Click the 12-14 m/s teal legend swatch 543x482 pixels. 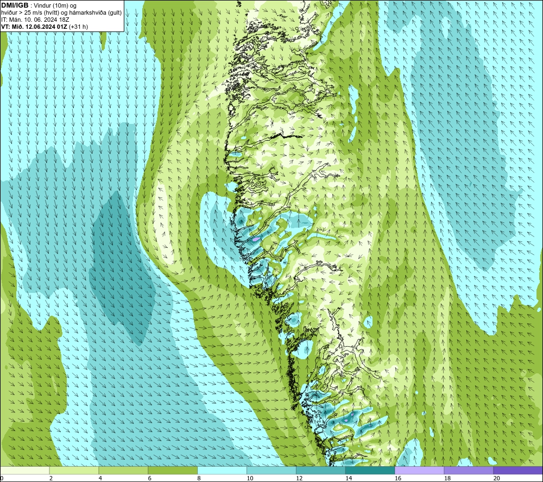tap(321, 470)
